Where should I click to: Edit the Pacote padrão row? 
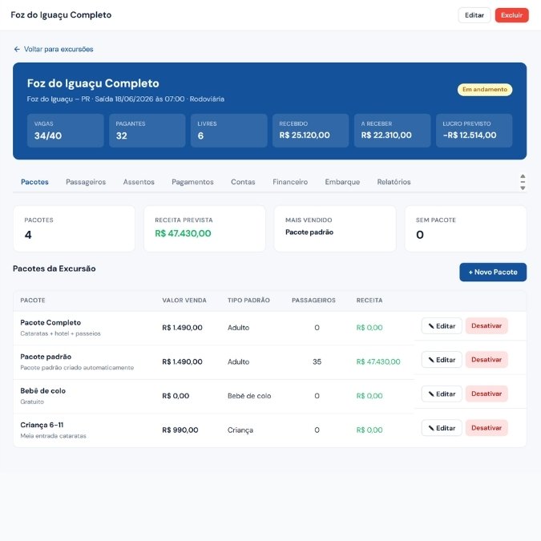pyautogui.click(x=442, y=360)
